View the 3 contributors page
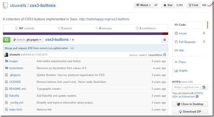 pos(146,28)
